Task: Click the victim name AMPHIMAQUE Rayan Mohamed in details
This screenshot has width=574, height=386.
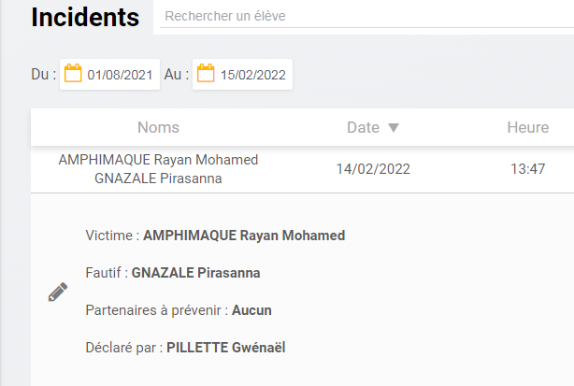Action: [244, 236]
